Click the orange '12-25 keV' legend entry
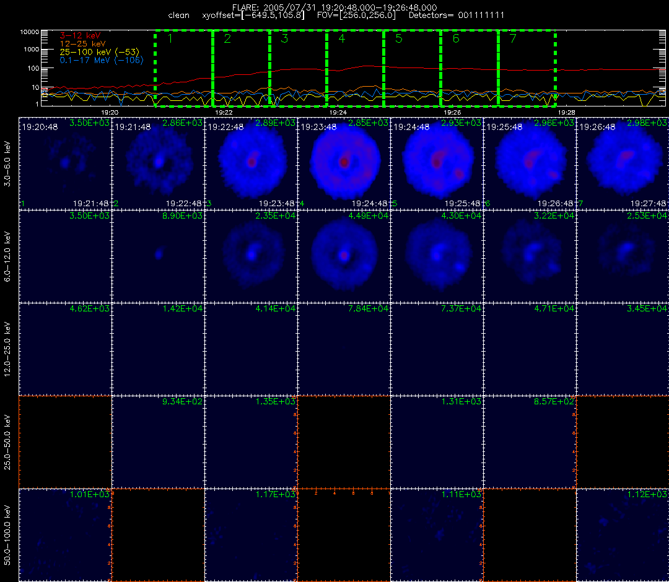 click(83, 44)
